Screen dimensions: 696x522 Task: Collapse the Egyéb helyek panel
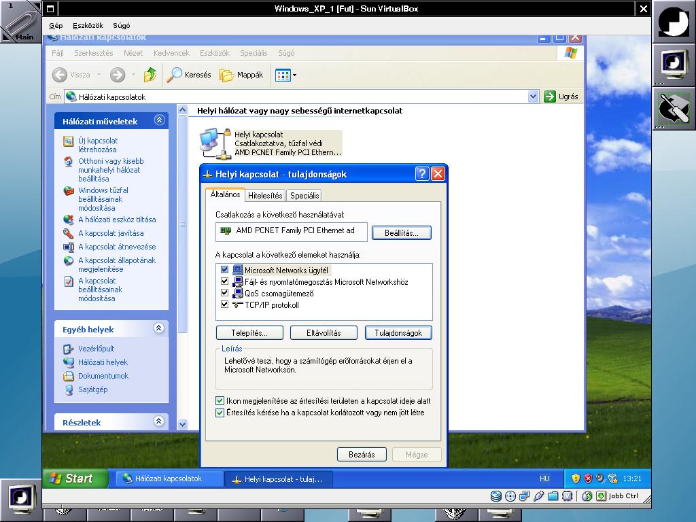[159, 328]
